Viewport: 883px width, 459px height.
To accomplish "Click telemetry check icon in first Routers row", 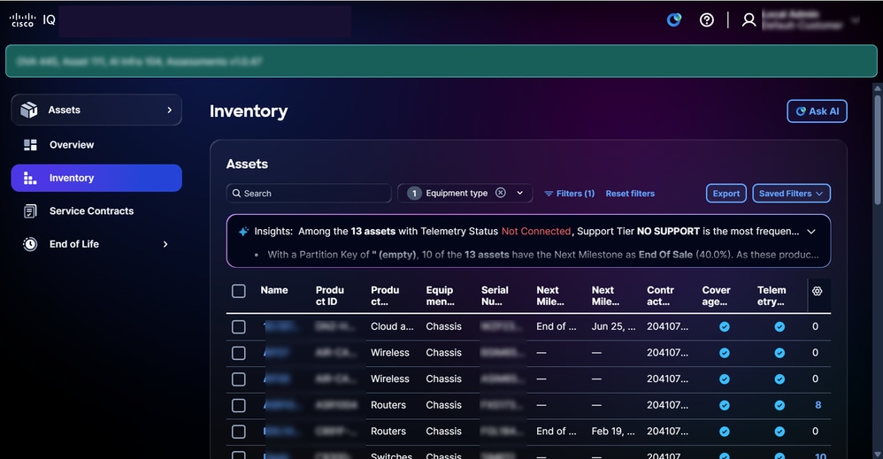I will (x=779, y=405).
